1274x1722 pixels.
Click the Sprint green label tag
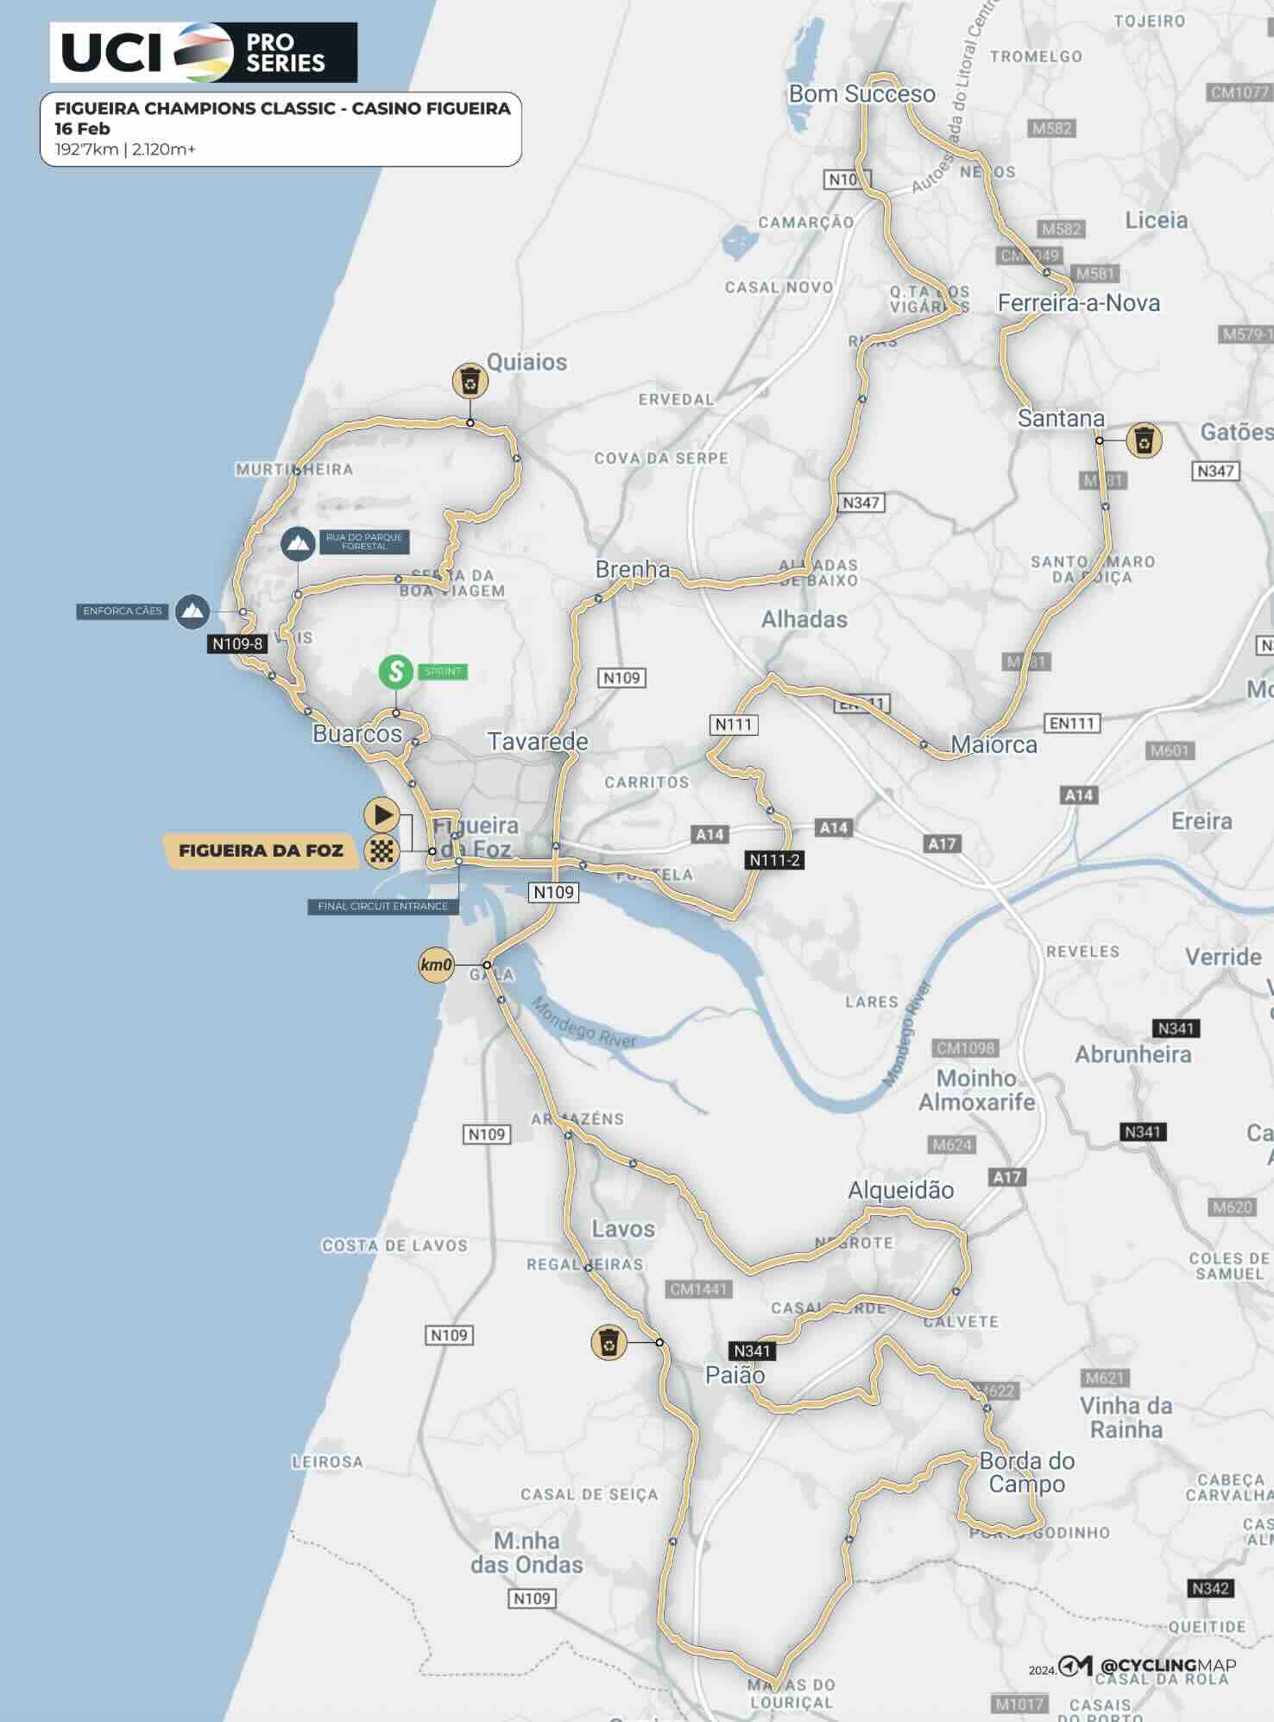click(443, 671)
